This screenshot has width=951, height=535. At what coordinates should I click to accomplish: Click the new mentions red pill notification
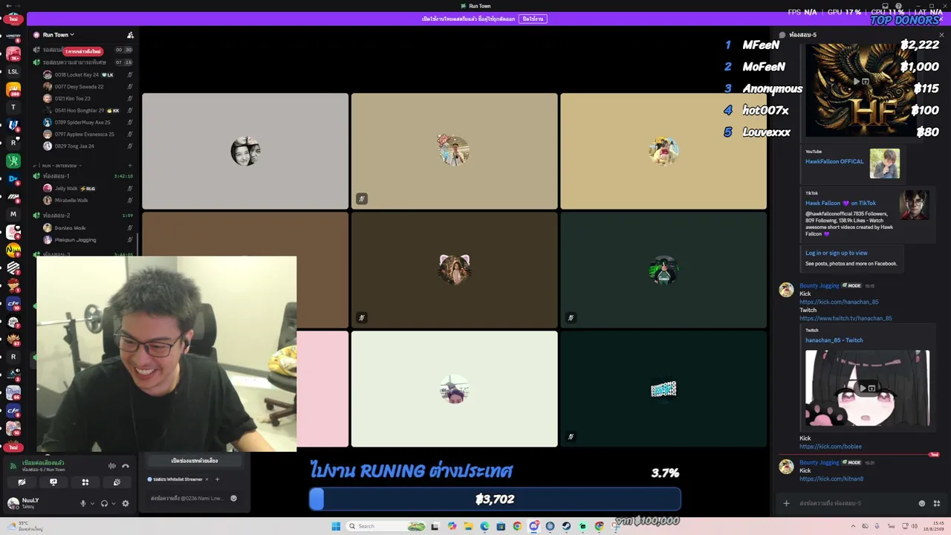[82, 51]
